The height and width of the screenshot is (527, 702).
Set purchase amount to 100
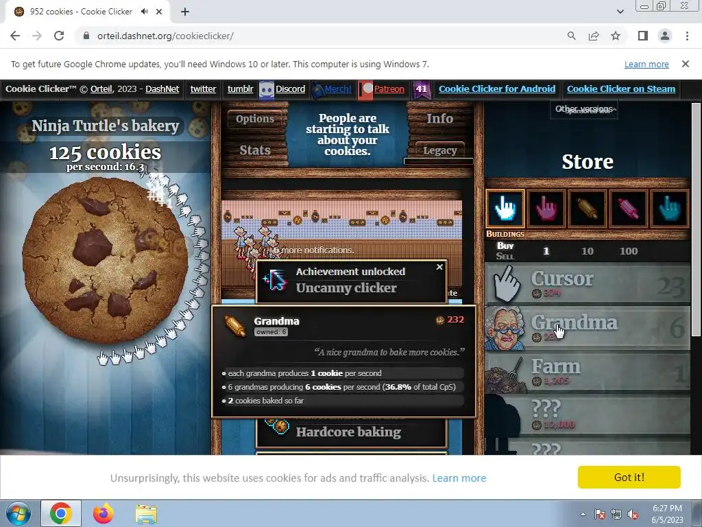629,251
